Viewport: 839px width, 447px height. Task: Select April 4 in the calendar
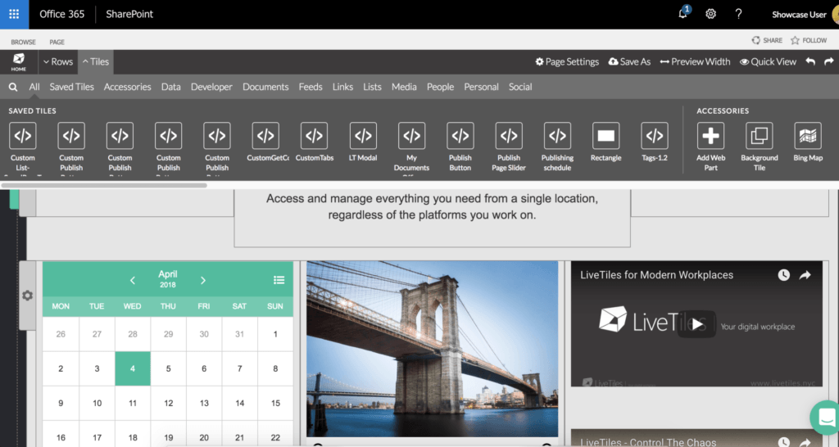[x=133, y=368]
